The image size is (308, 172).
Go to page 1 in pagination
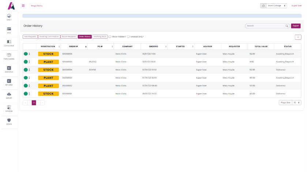coord(34,103)
